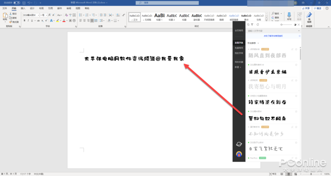
Task: Click the search magnifier in font panel
Action: click(x=248, y=25)
